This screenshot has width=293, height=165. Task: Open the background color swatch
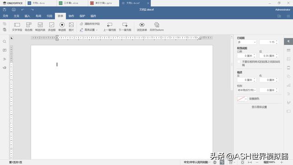242,99
